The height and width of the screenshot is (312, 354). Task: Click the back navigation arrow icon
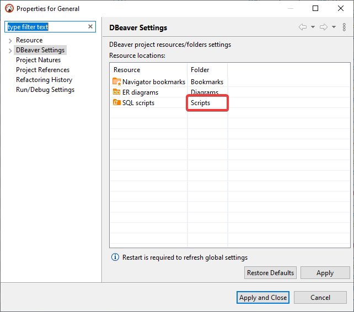(303, 27)
